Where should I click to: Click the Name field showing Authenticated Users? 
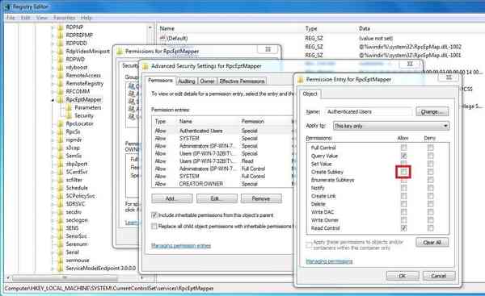click(x=368, y=112)
